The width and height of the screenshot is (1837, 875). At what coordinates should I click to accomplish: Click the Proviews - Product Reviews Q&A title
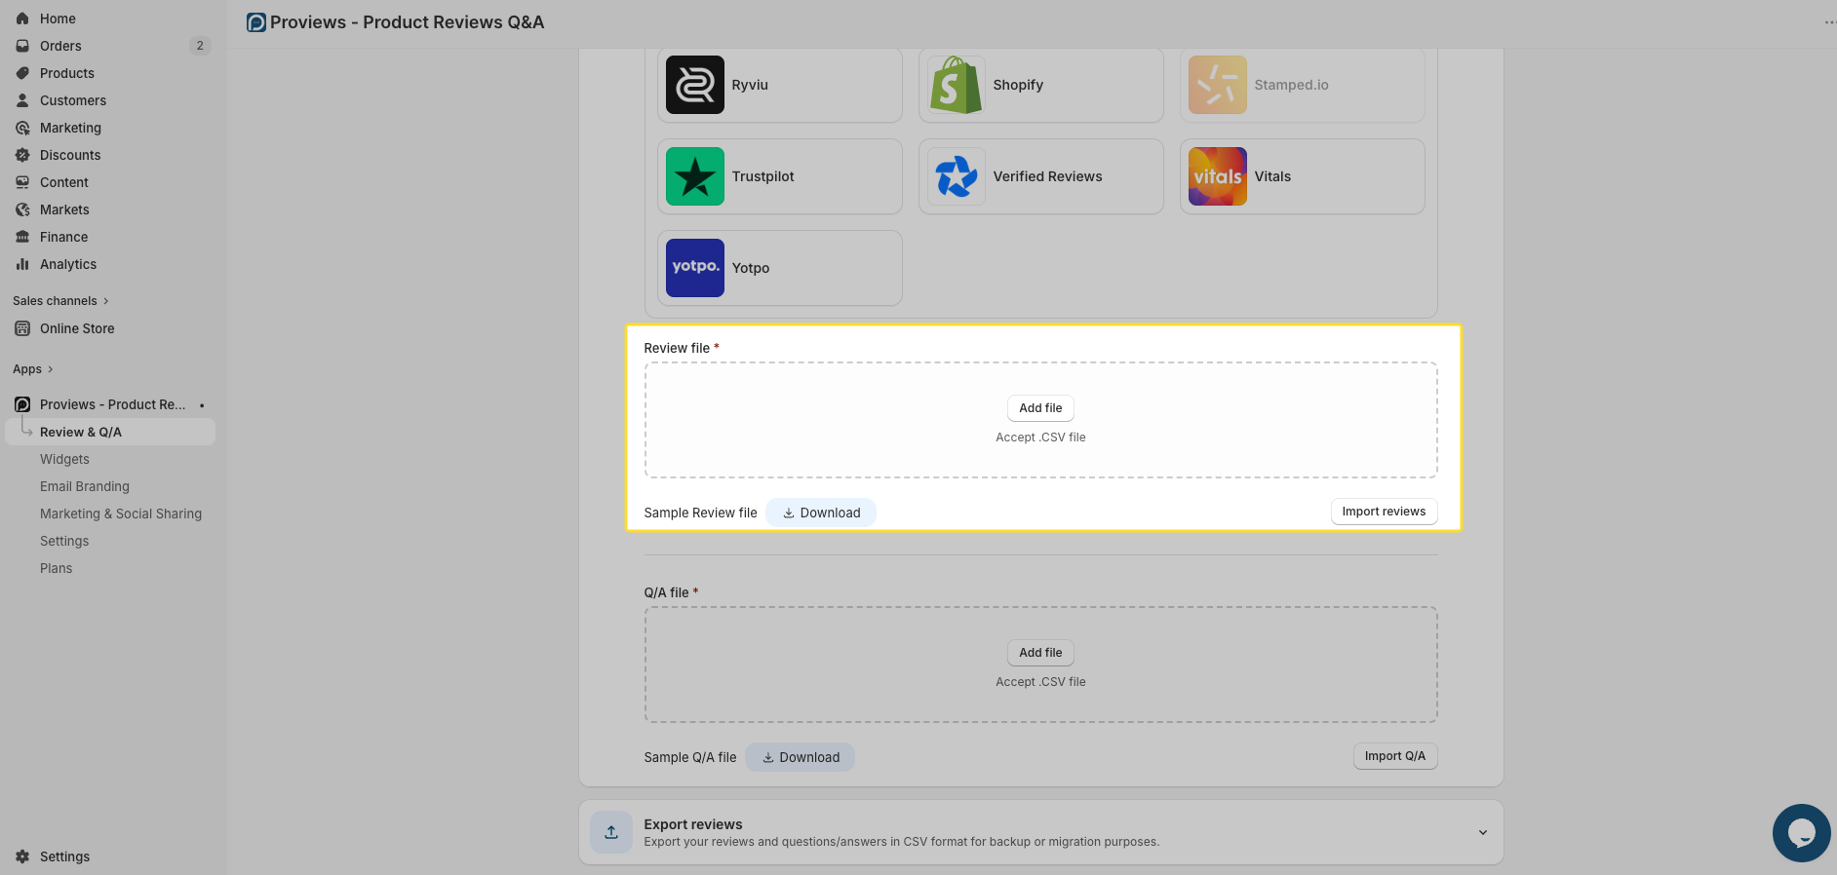click(x=408, y=22)
